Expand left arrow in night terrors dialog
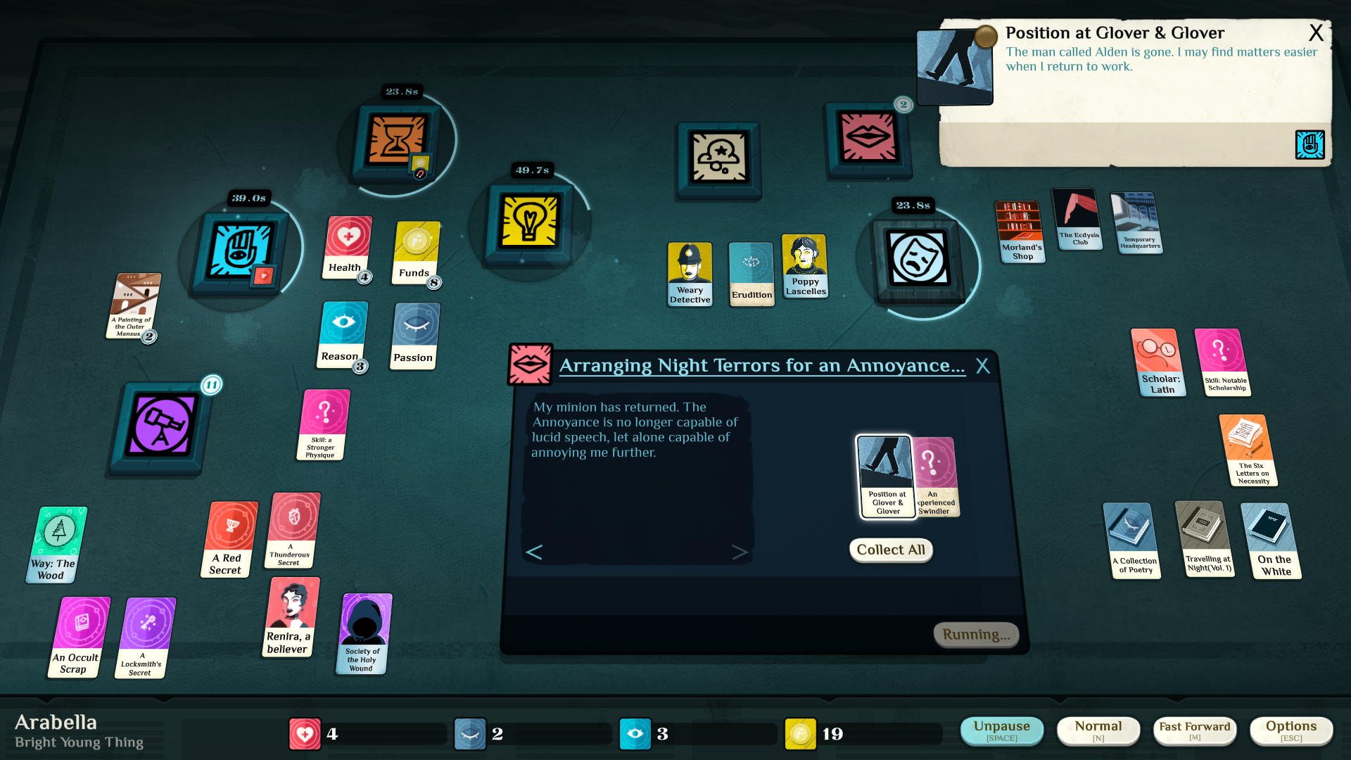The height and width of the screenshot is (760, 1351). (x=533, y=552)
